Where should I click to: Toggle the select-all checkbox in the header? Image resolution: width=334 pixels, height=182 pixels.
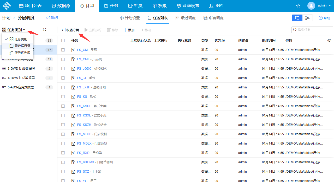63,40
